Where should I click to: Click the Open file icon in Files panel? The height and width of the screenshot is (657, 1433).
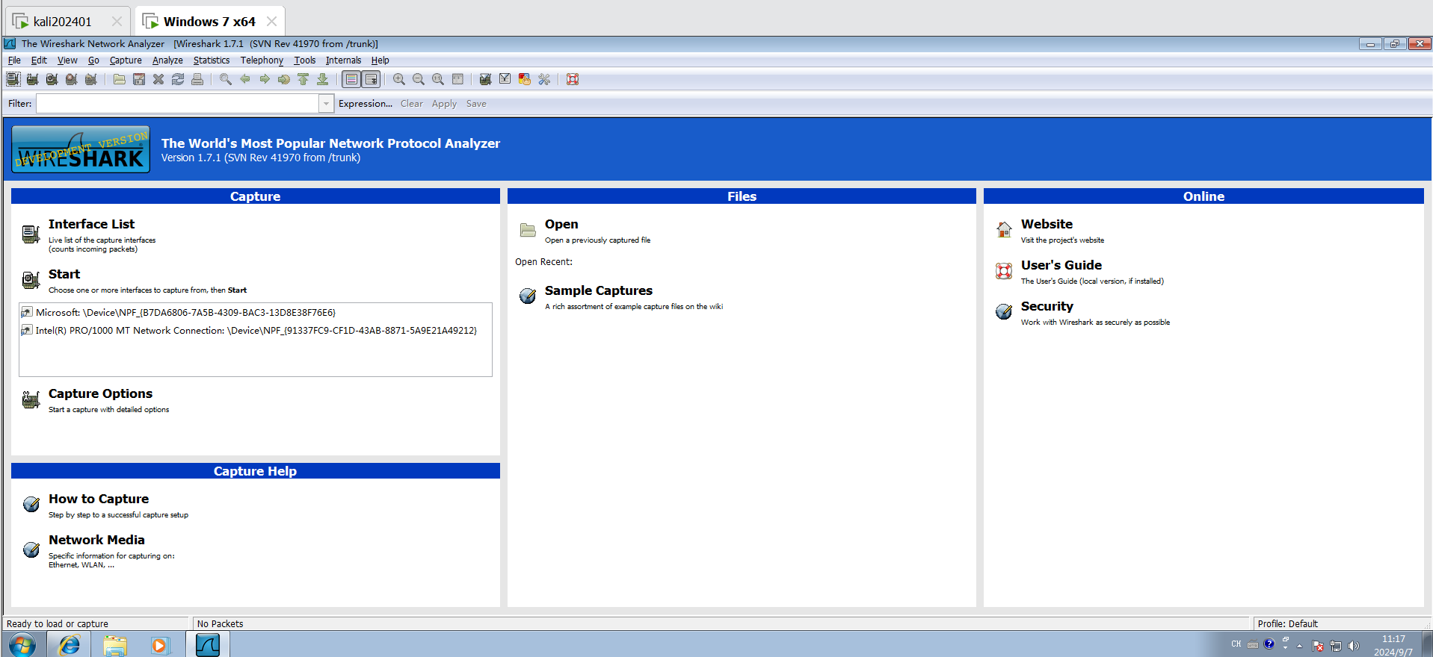528,230
